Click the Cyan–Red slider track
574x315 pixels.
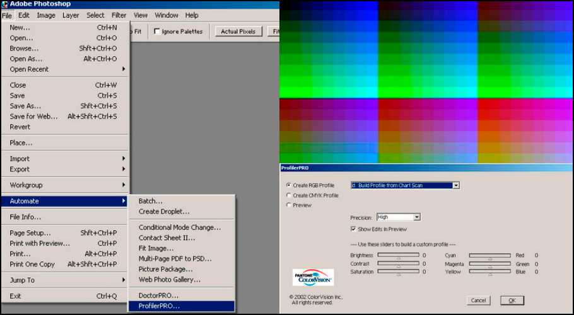click(489, 255)
